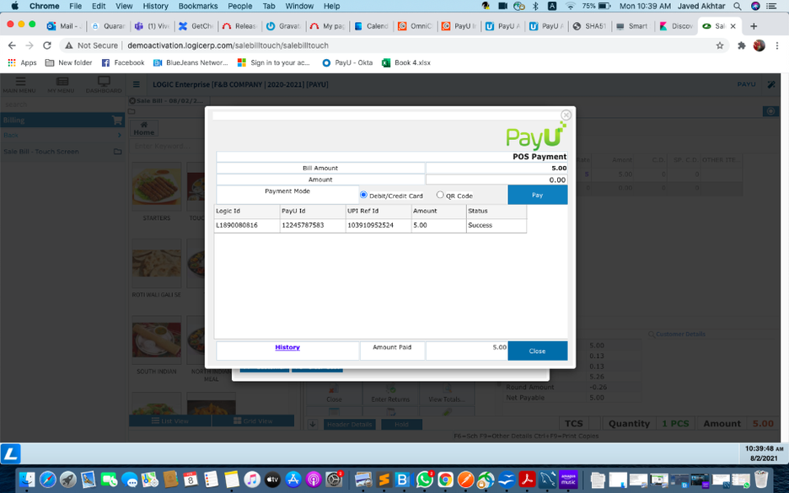This screenshot has height=493, width=789.
Task: Open the Bookmarks menu in menu bar
Action: pos(198,6)
